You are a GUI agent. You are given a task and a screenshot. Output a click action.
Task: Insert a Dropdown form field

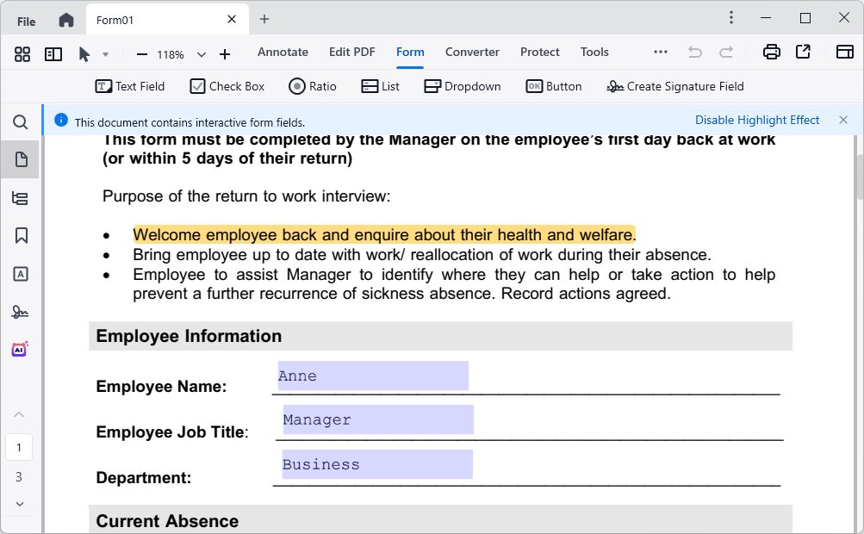(x=462, y=86)
